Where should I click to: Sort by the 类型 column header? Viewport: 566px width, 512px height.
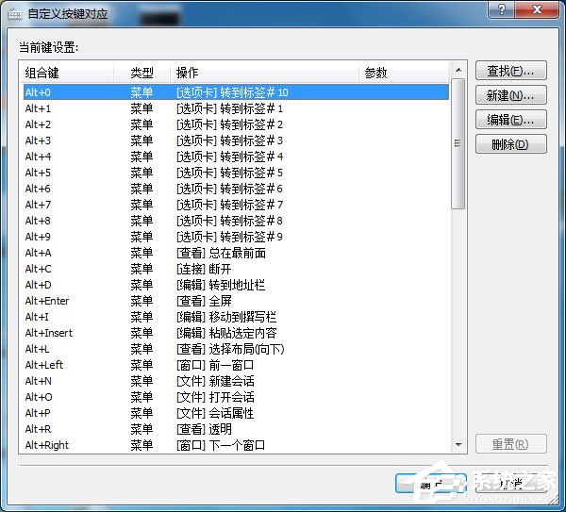141,73
